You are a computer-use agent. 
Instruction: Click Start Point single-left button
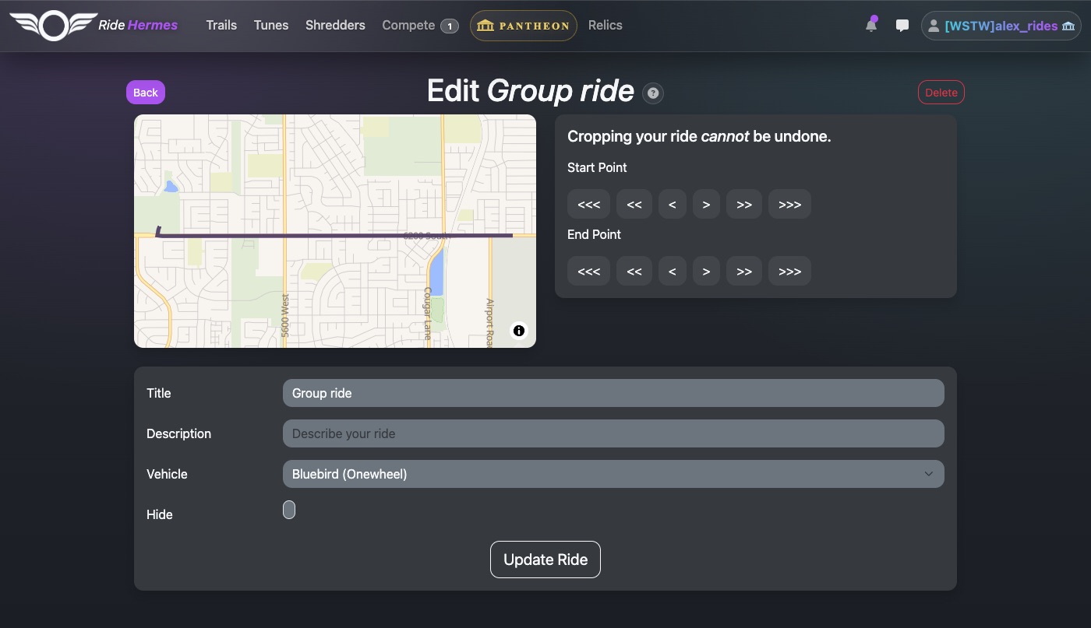point(672,205)
